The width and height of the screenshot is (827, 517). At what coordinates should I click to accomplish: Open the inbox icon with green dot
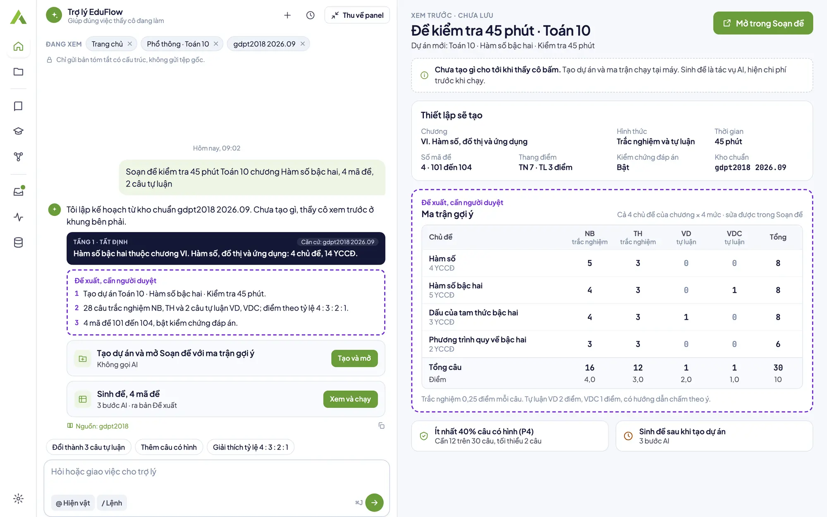[18, 192]
